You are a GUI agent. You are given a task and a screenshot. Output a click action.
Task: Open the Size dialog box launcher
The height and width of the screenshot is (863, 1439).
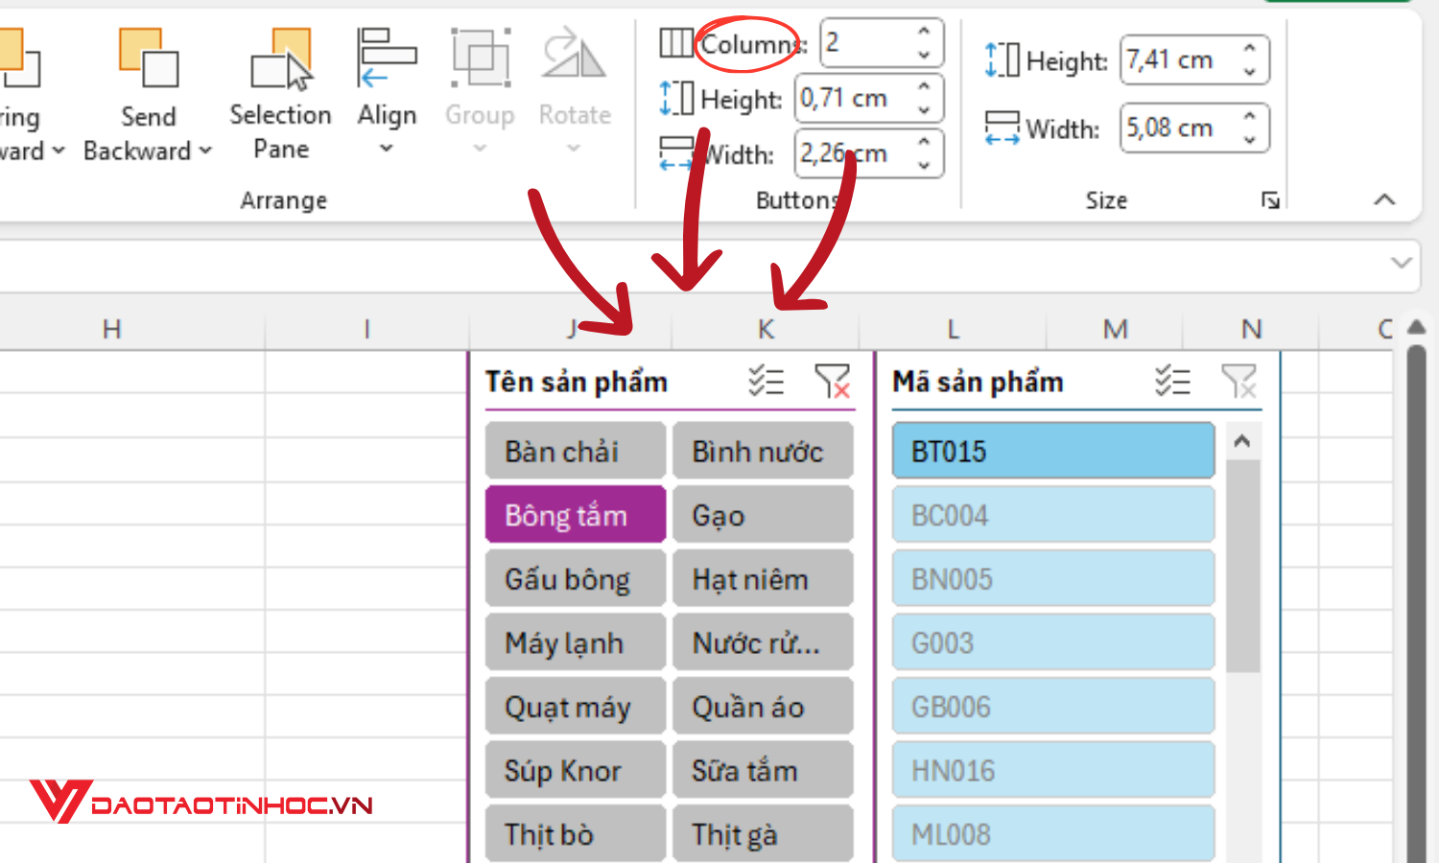tap(1271, 200)
